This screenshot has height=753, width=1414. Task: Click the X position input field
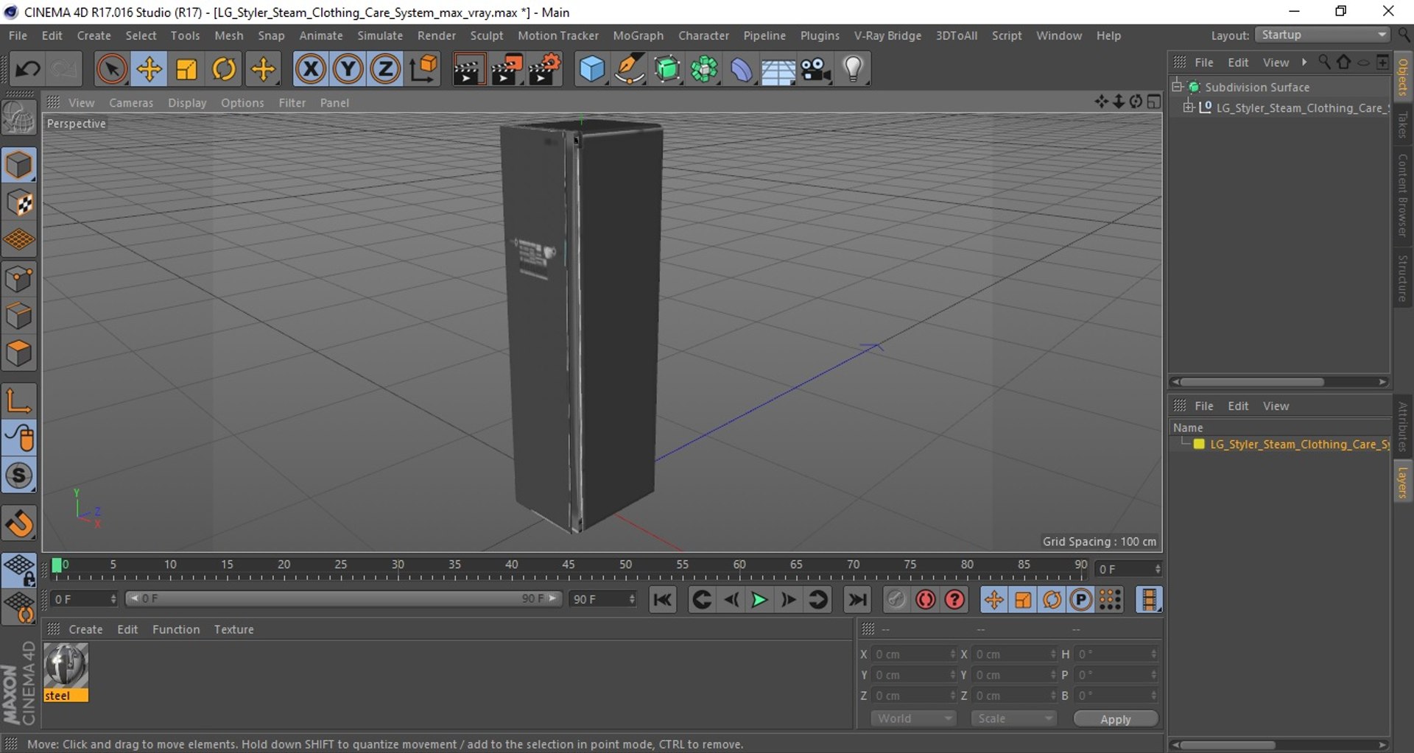coord(914,654)
